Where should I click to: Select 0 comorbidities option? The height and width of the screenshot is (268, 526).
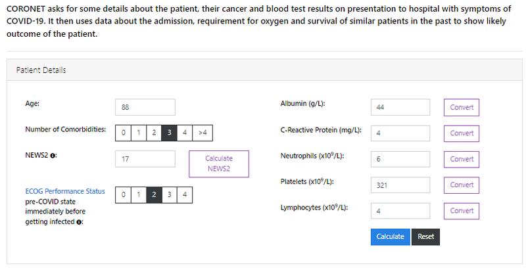pos(123,133)
